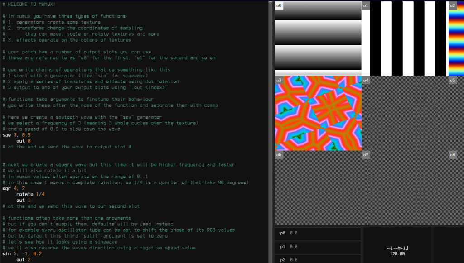The width and height of the screenshot is (464, 263).
Task: Select the o7 output slot label
Action: (366, 155)
